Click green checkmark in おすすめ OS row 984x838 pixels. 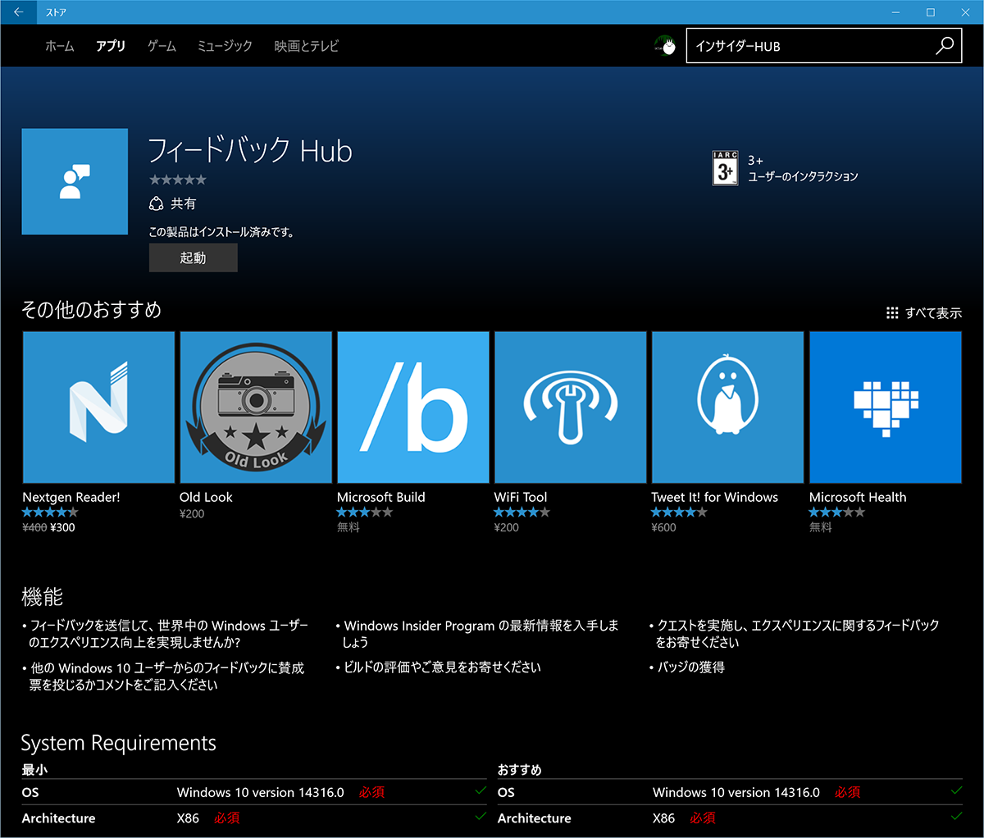click(x=956, y=790)
